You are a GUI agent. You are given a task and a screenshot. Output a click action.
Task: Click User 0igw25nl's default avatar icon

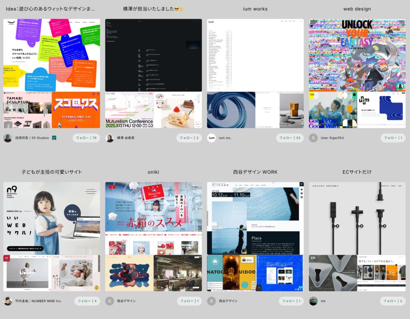coord(313,138)
